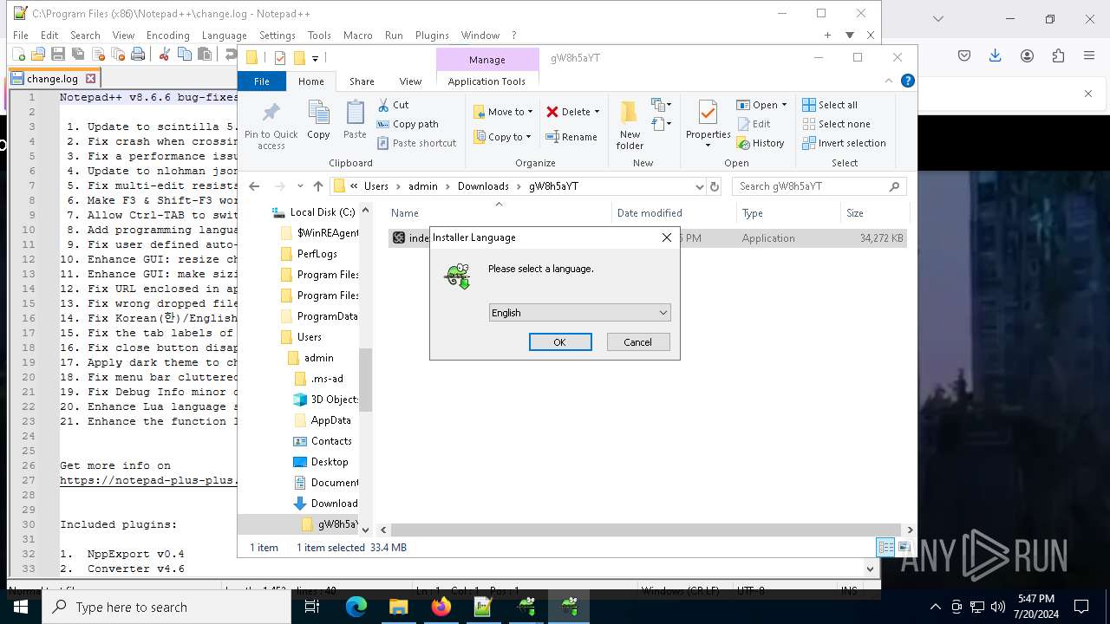Click the Paste icon in Notepad++ toolbar
This screenshot has height=624, width=1110.
[204, 55]
